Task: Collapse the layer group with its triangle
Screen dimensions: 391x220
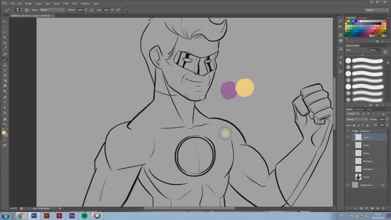Action: [x=353, y=131]
